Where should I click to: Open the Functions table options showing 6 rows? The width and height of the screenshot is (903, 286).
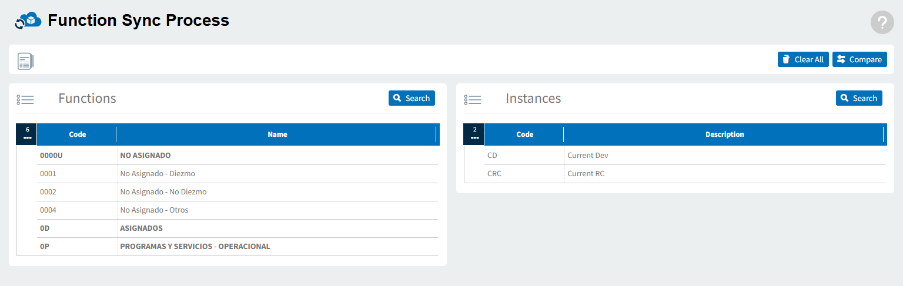click(x=27, y=134)
